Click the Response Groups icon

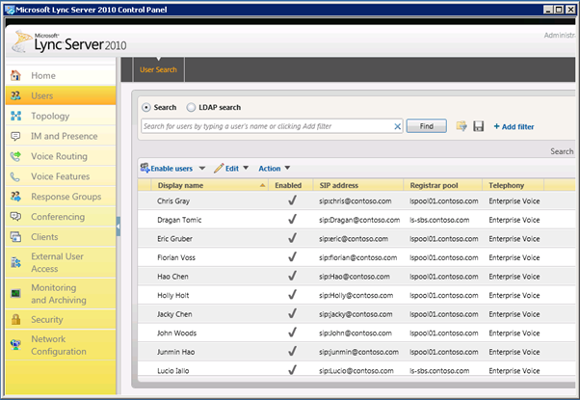(x=15, y=197)
